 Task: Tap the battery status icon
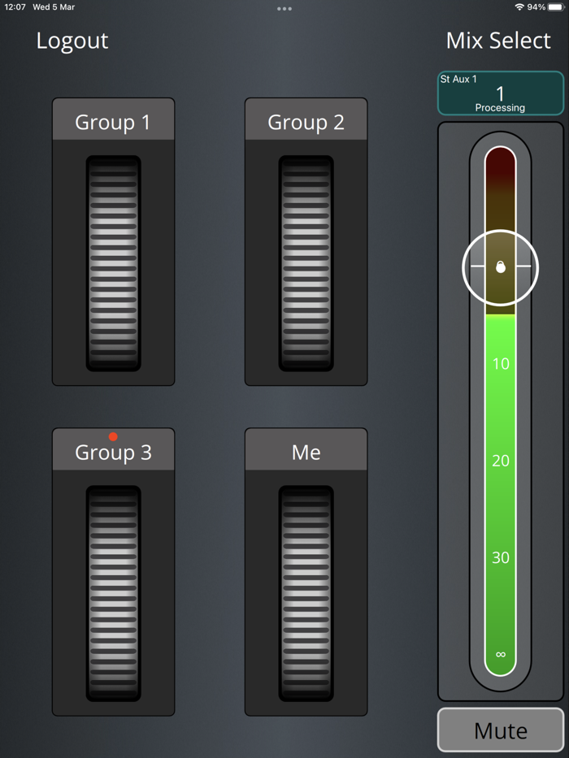tap(557, 7)
